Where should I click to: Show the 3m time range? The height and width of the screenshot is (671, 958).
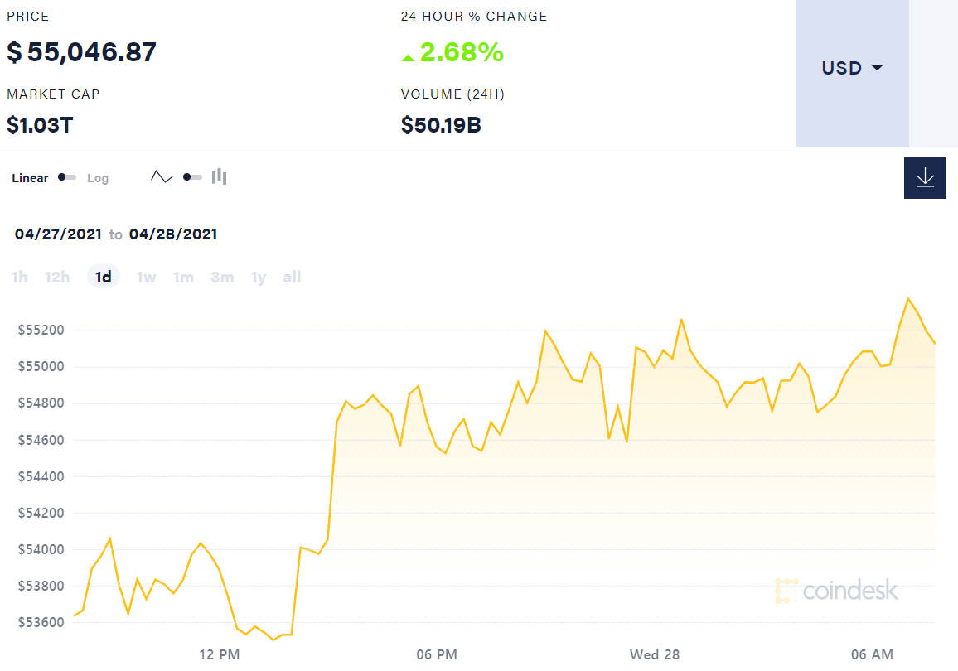[222, 278]
